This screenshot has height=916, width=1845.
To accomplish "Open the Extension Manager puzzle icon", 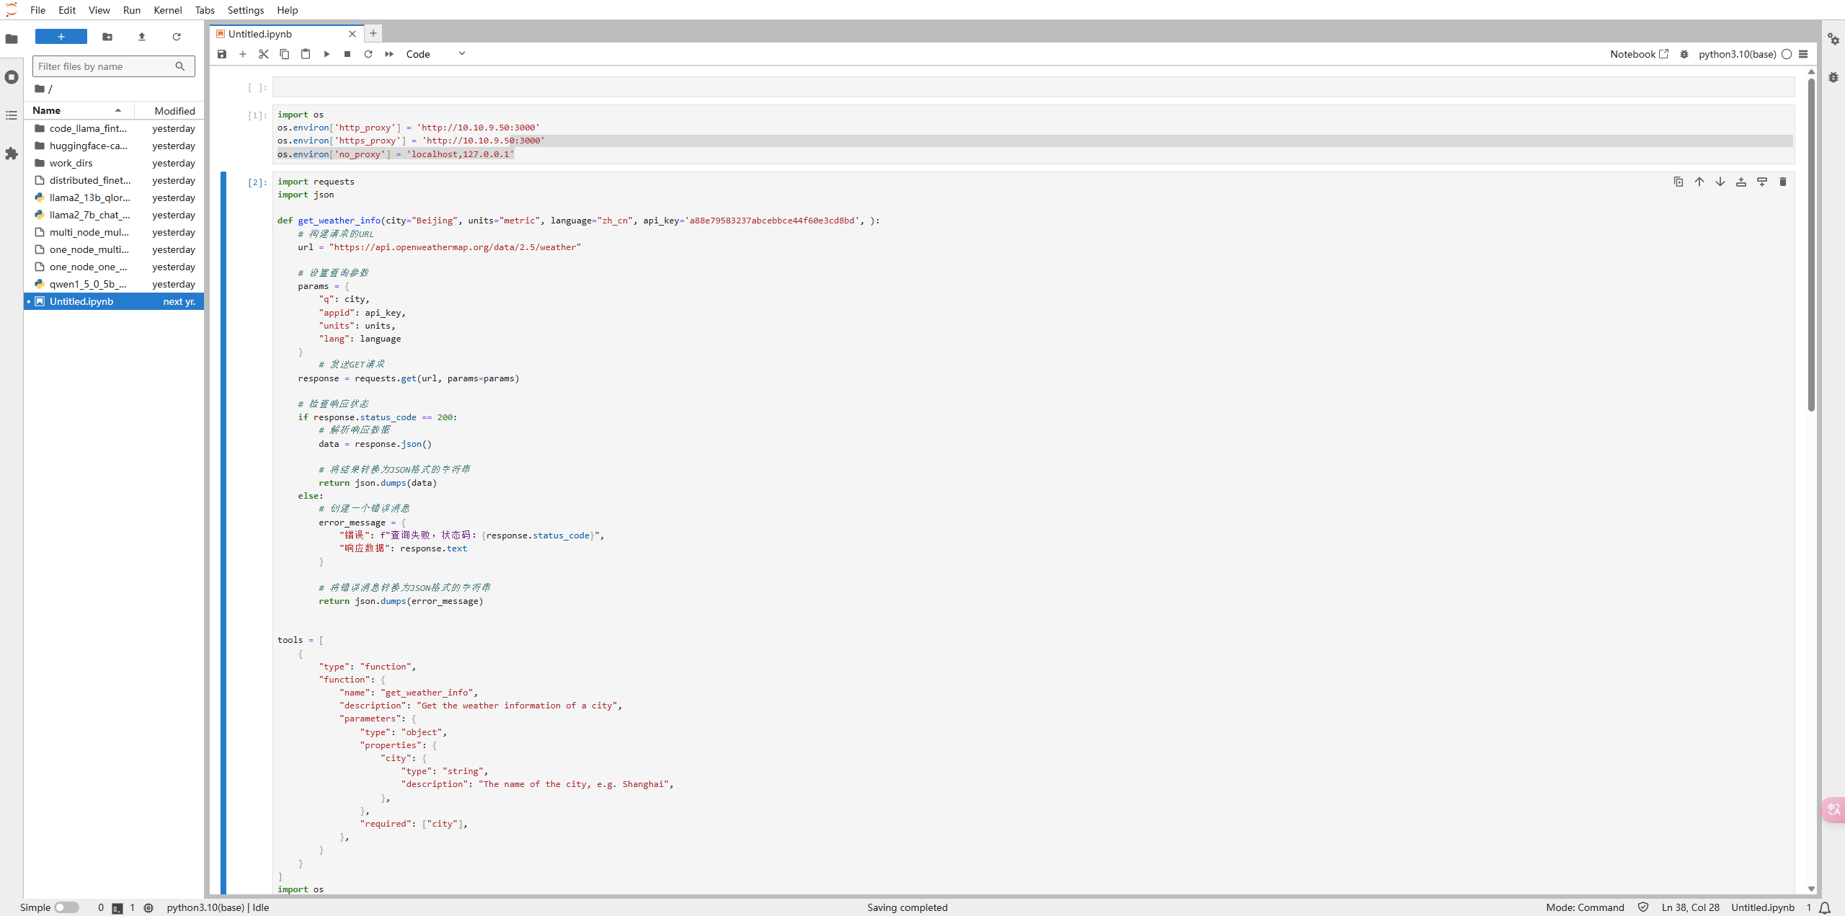I will (12, 154).
